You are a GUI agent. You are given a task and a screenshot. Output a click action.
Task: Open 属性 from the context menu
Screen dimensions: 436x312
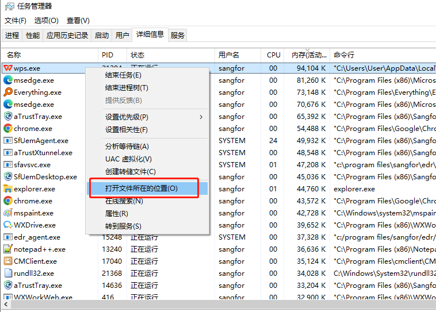point(117,214)
